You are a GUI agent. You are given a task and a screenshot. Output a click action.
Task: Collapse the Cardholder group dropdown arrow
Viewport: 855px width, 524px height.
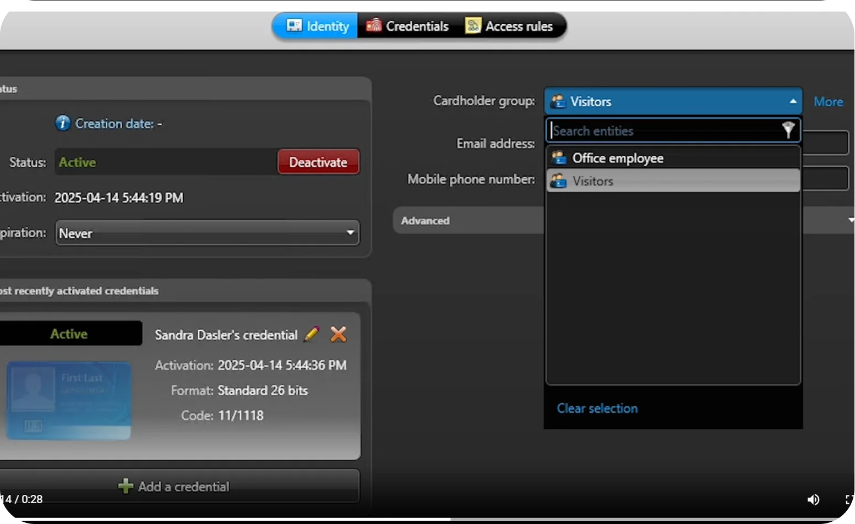coord(792,101)
